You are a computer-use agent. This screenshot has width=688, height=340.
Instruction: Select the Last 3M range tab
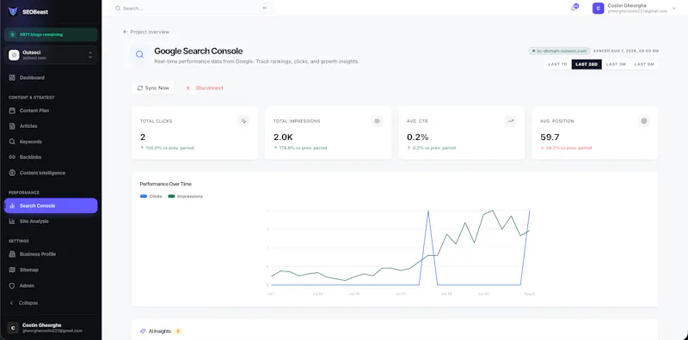(x=616, y=64)
